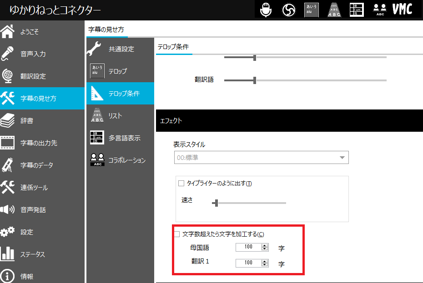Open リスト in the submenu
The height and width of the screenshot is (283, 423).
coord(121,116)
